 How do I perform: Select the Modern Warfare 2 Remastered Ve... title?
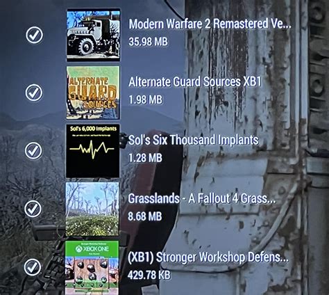[x=210, y=24]
